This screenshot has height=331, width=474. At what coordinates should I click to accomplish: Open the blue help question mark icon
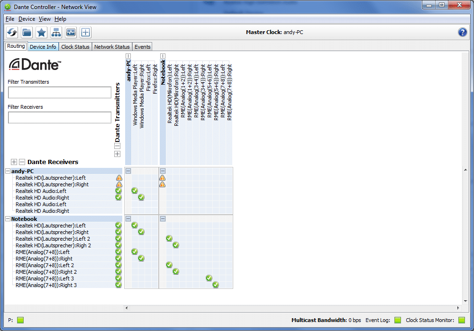pyautogui.click(x=462, y=32)
